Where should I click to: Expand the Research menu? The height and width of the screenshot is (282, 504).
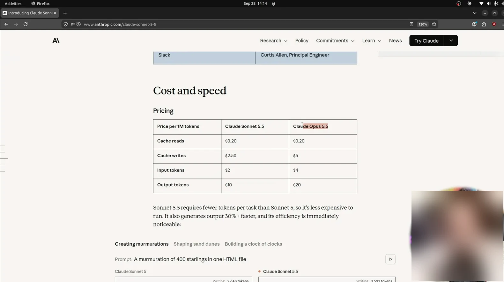coord(274,41)
